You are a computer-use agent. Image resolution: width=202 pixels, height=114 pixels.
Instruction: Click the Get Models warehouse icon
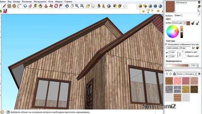(115, 6)
